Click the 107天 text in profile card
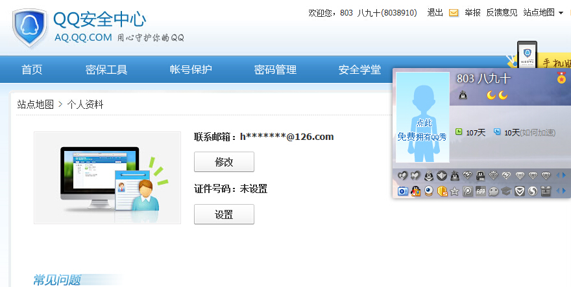The image size is (571, 287). pyautogui.click(x=476, y=133)
